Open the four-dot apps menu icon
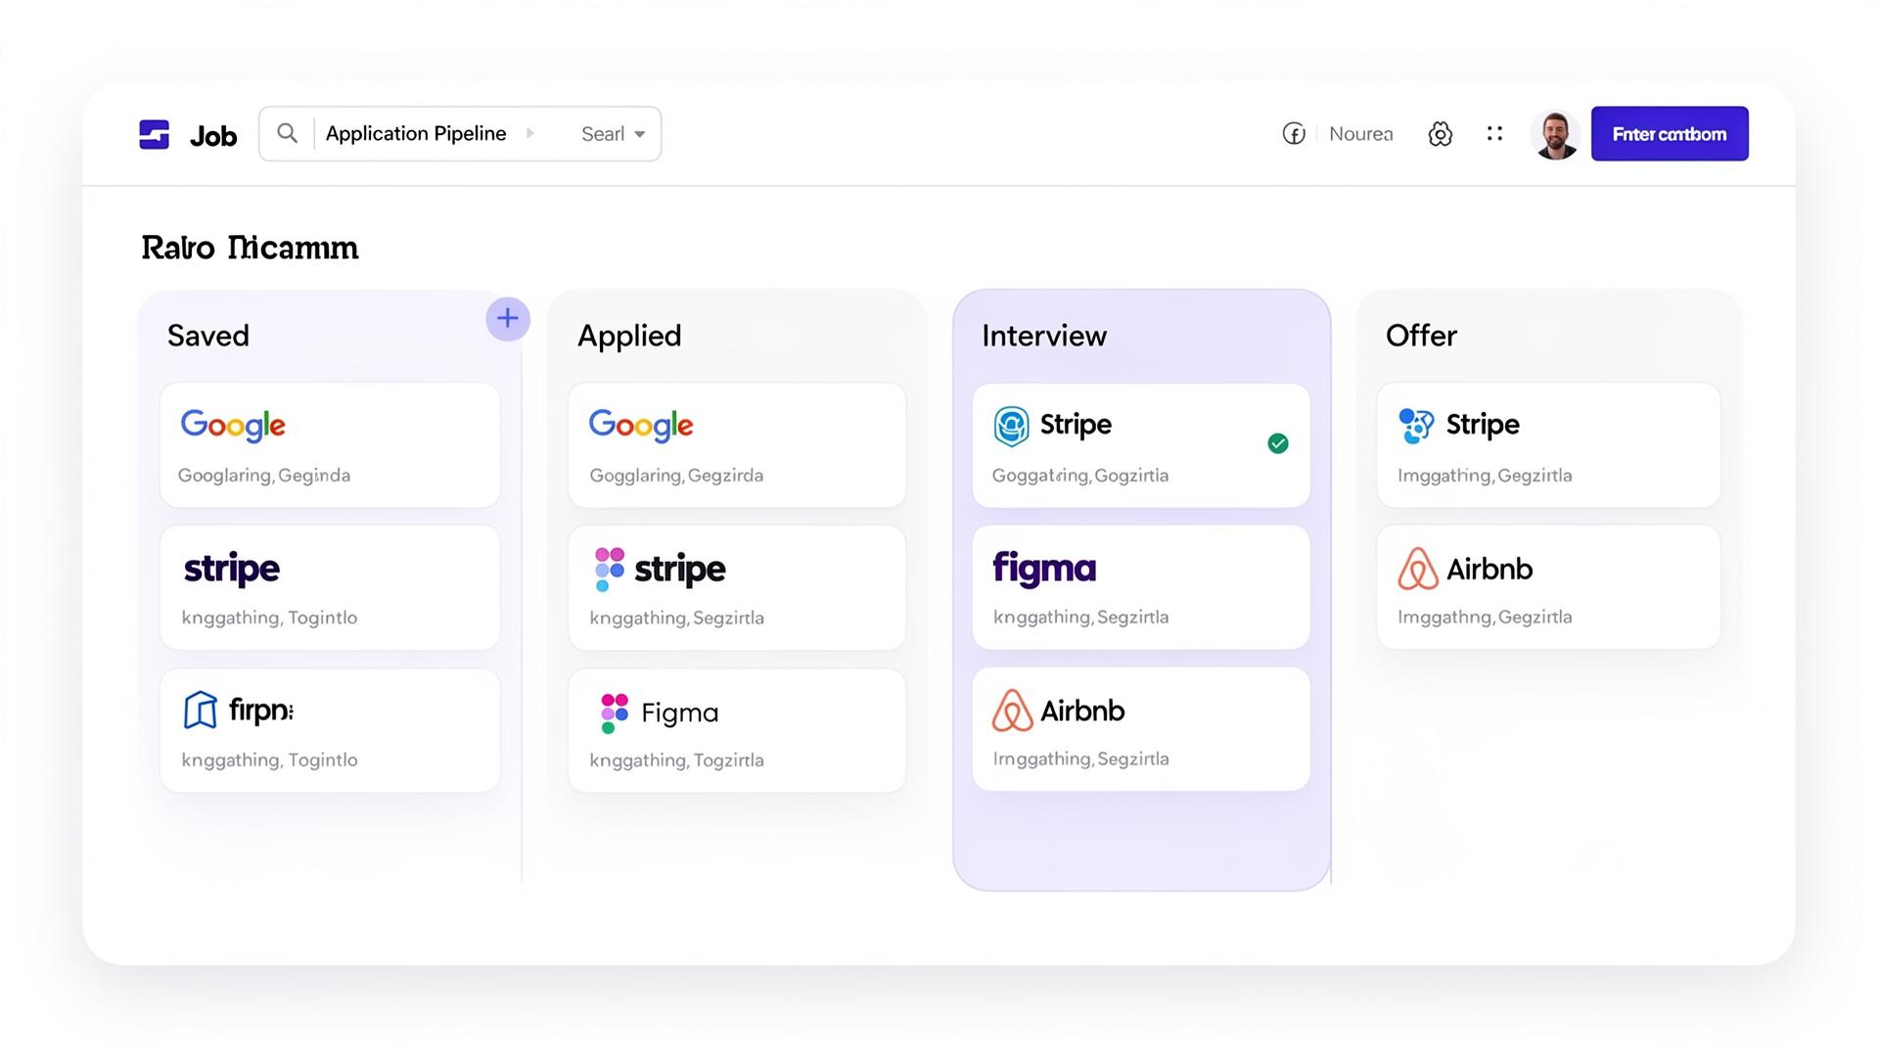This screenshot has width=1879, height=1057. pyautogui.click(x=1494, y=133)
